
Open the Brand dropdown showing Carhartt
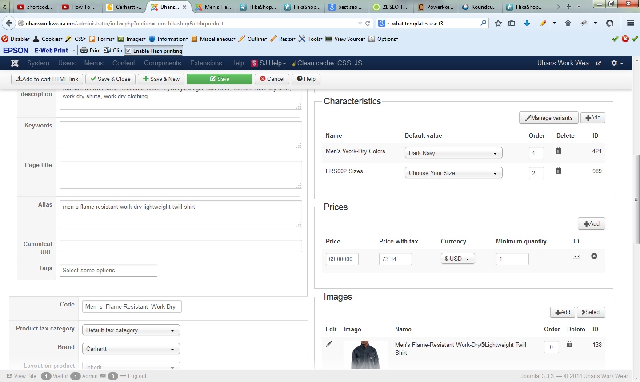131,349
